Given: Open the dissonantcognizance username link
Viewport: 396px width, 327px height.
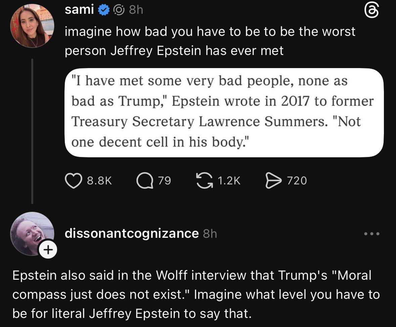Looking at the screenshot, I should pyautogui.click(x=131, y=233).
